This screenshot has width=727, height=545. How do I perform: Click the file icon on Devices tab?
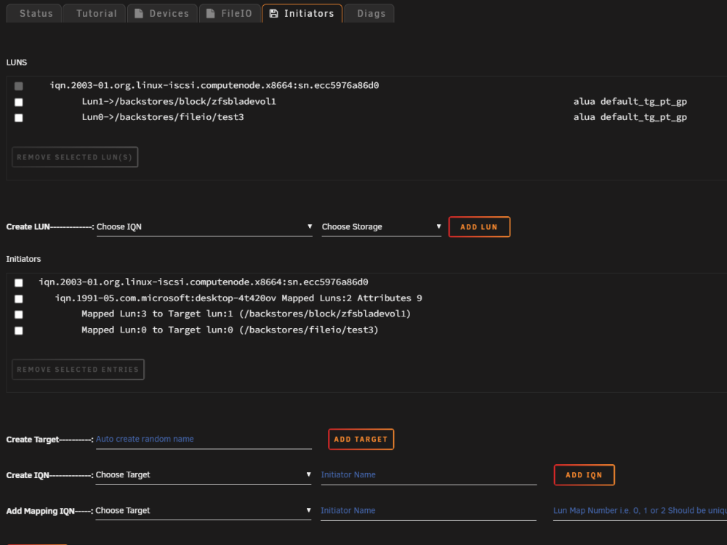click(x=139, y=14)
